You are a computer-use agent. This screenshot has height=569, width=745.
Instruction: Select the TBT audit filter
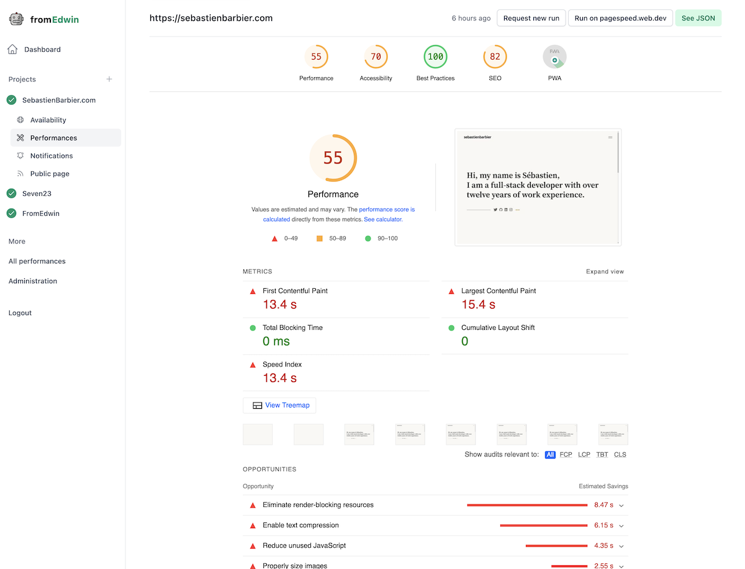point(602,455)
